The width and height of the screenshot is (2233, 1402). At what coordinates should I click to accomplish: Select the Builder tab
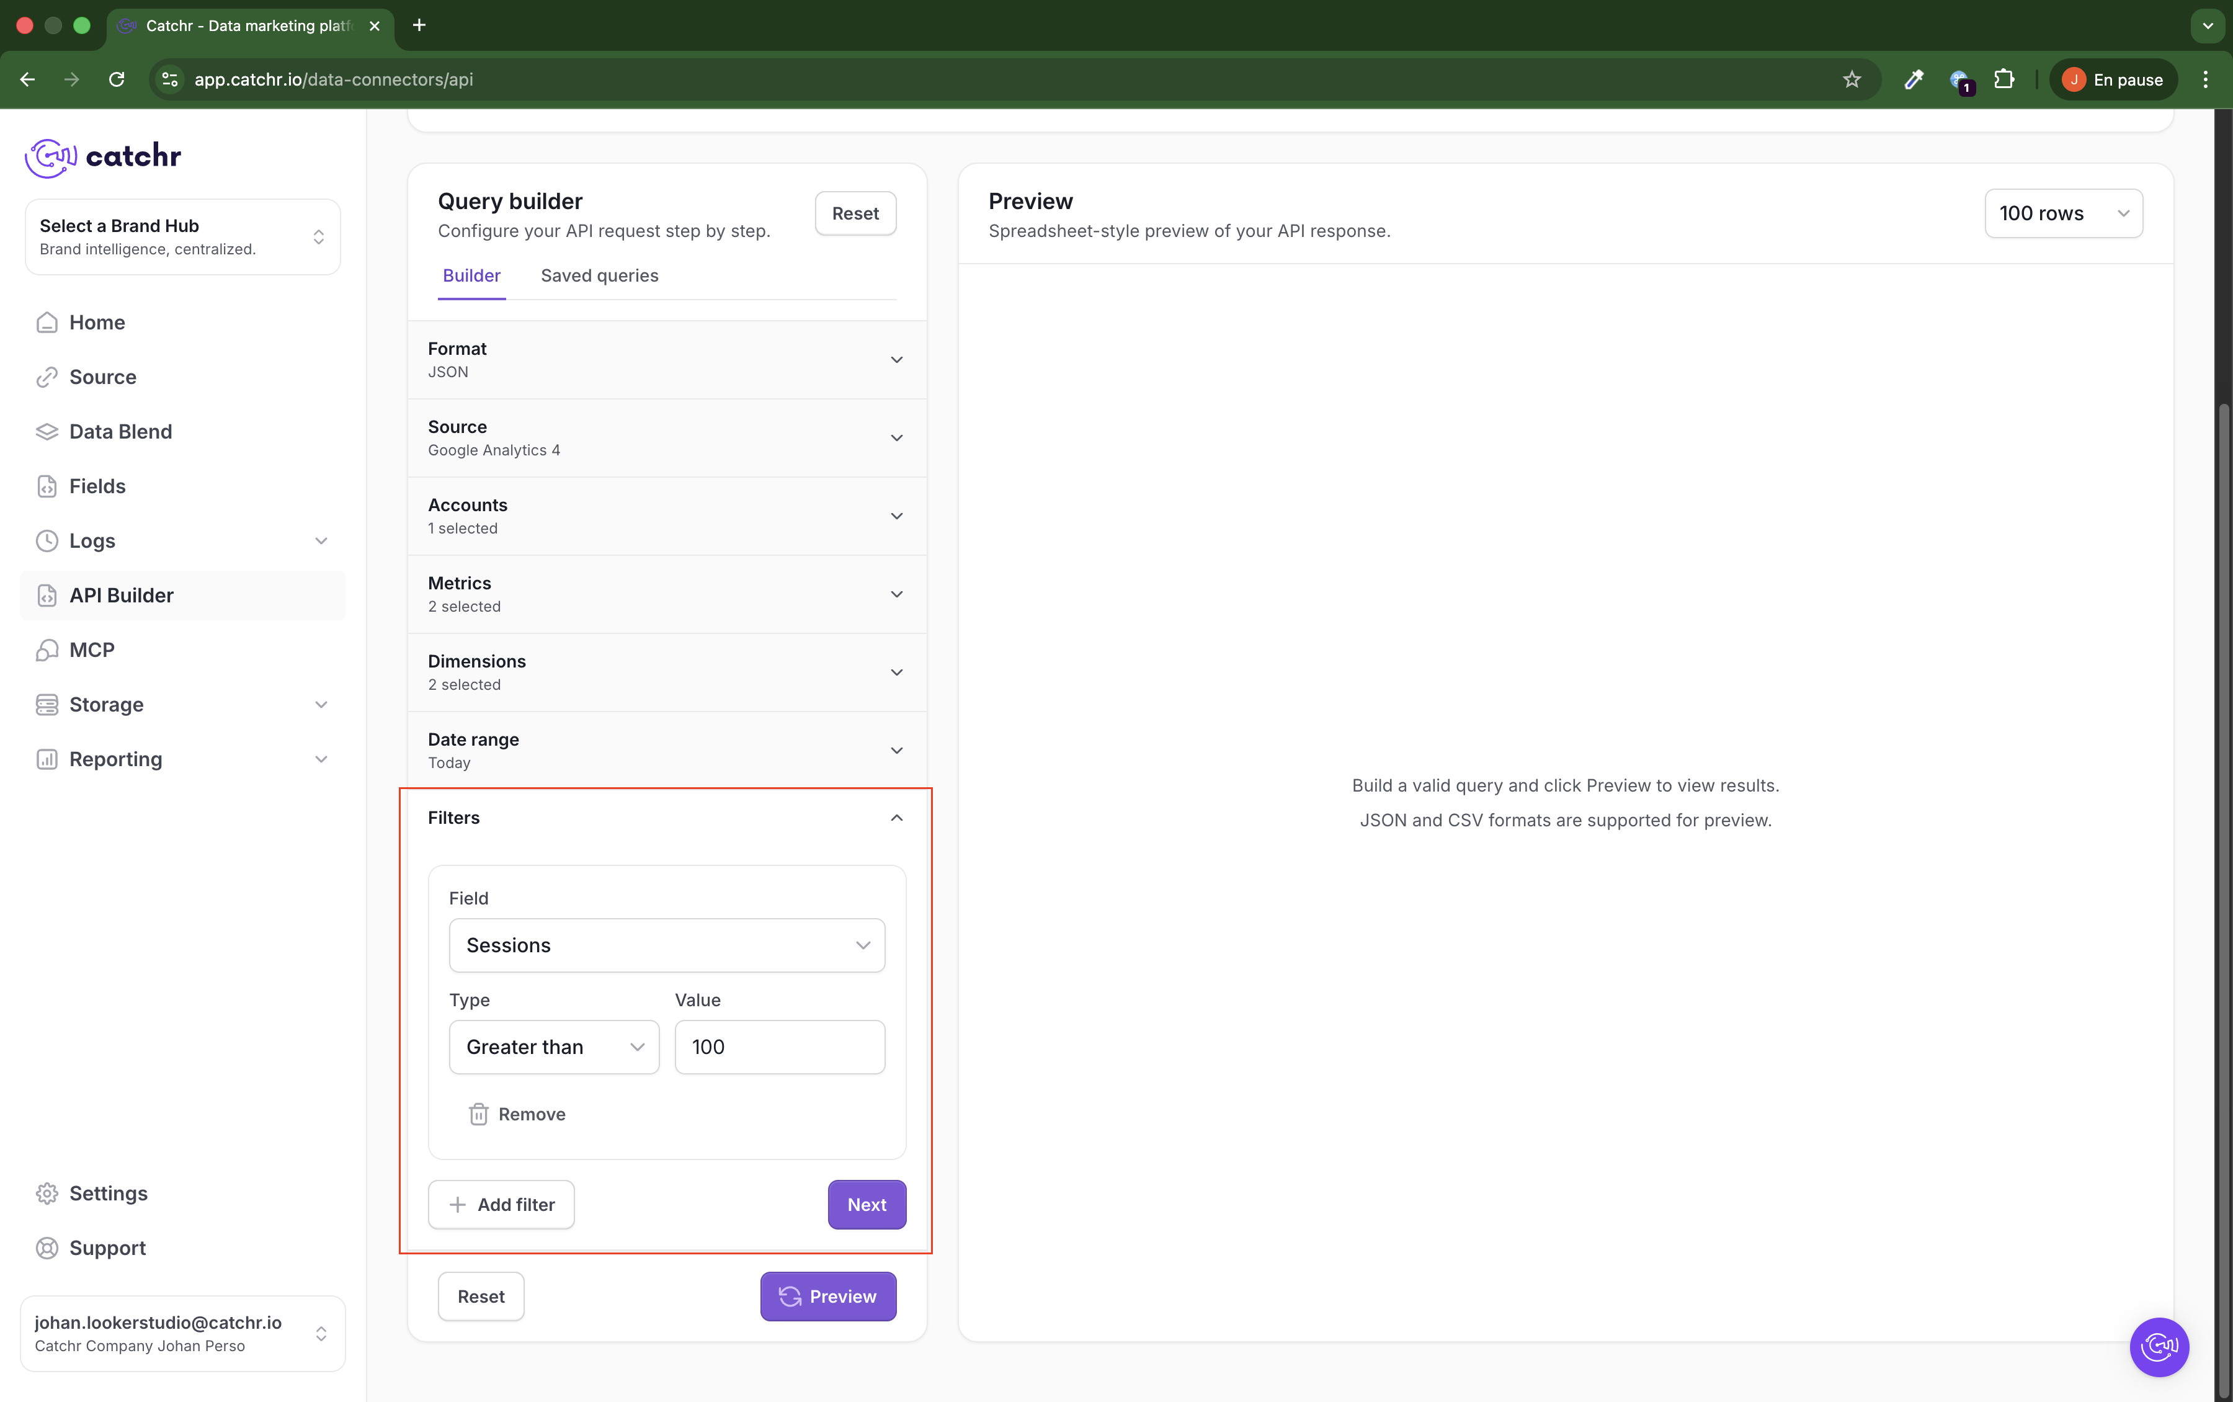click(x=471, y=275)
